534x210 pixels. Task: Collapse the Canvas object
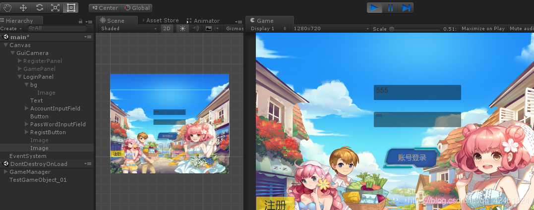pyautogui.click(x=5, y=45)
